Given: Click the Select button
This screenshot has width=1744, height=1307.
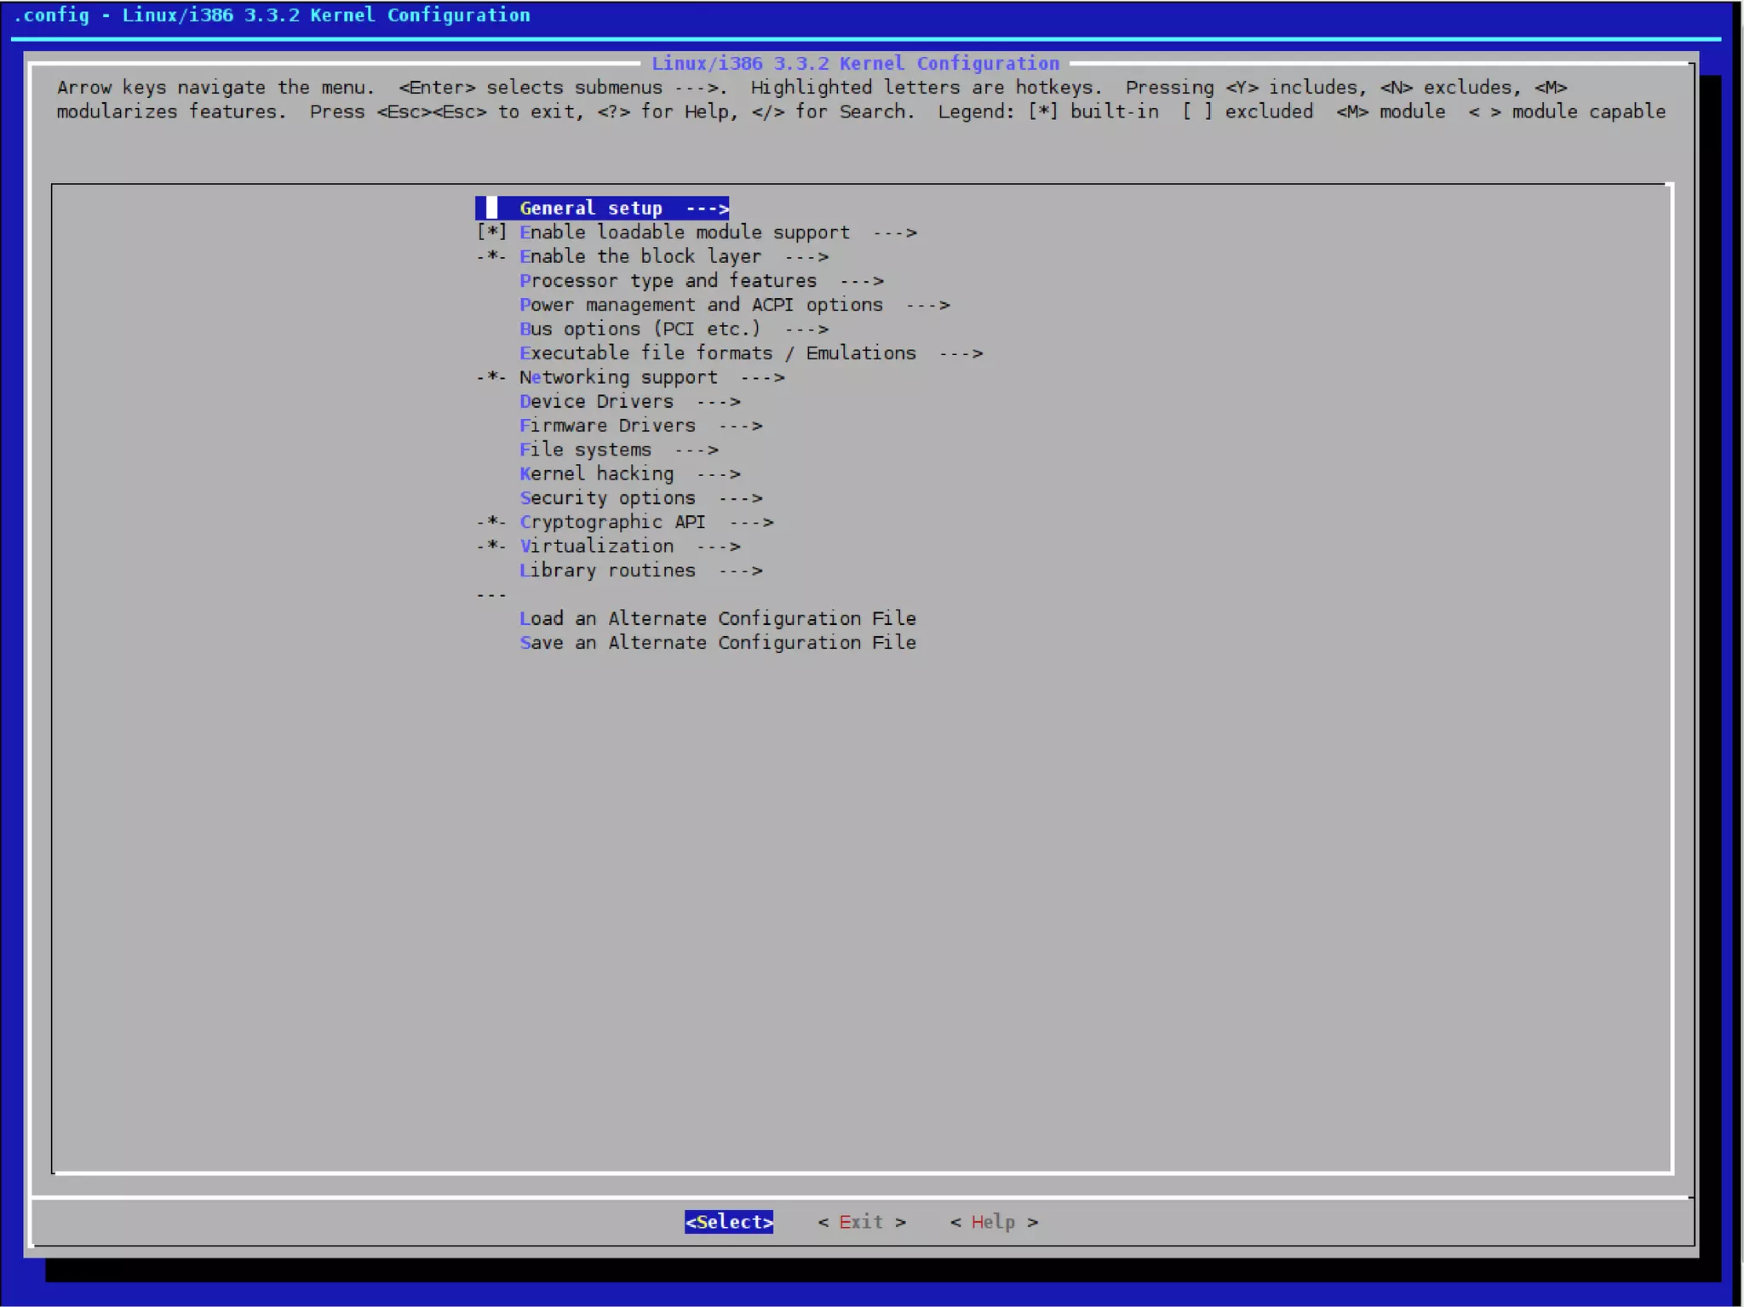Looking at the screenshot, I should click(729, 1222).
